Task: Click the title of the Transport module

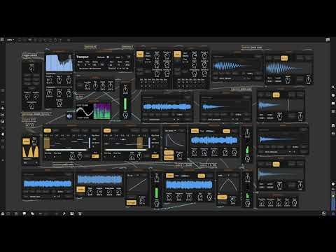Action: pyautogui.click(x=83, y=57)
